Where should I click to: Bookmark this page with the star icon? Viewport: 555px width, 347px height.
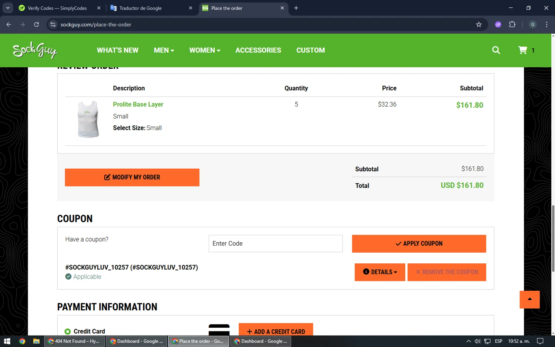coord(479,24)
